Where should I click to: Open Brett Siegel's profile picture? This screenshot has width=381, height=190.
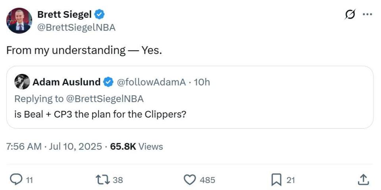point(19,21)
